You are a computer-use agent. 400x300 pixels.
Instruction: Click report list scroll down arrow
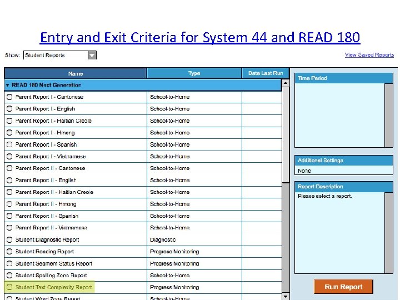286,296
